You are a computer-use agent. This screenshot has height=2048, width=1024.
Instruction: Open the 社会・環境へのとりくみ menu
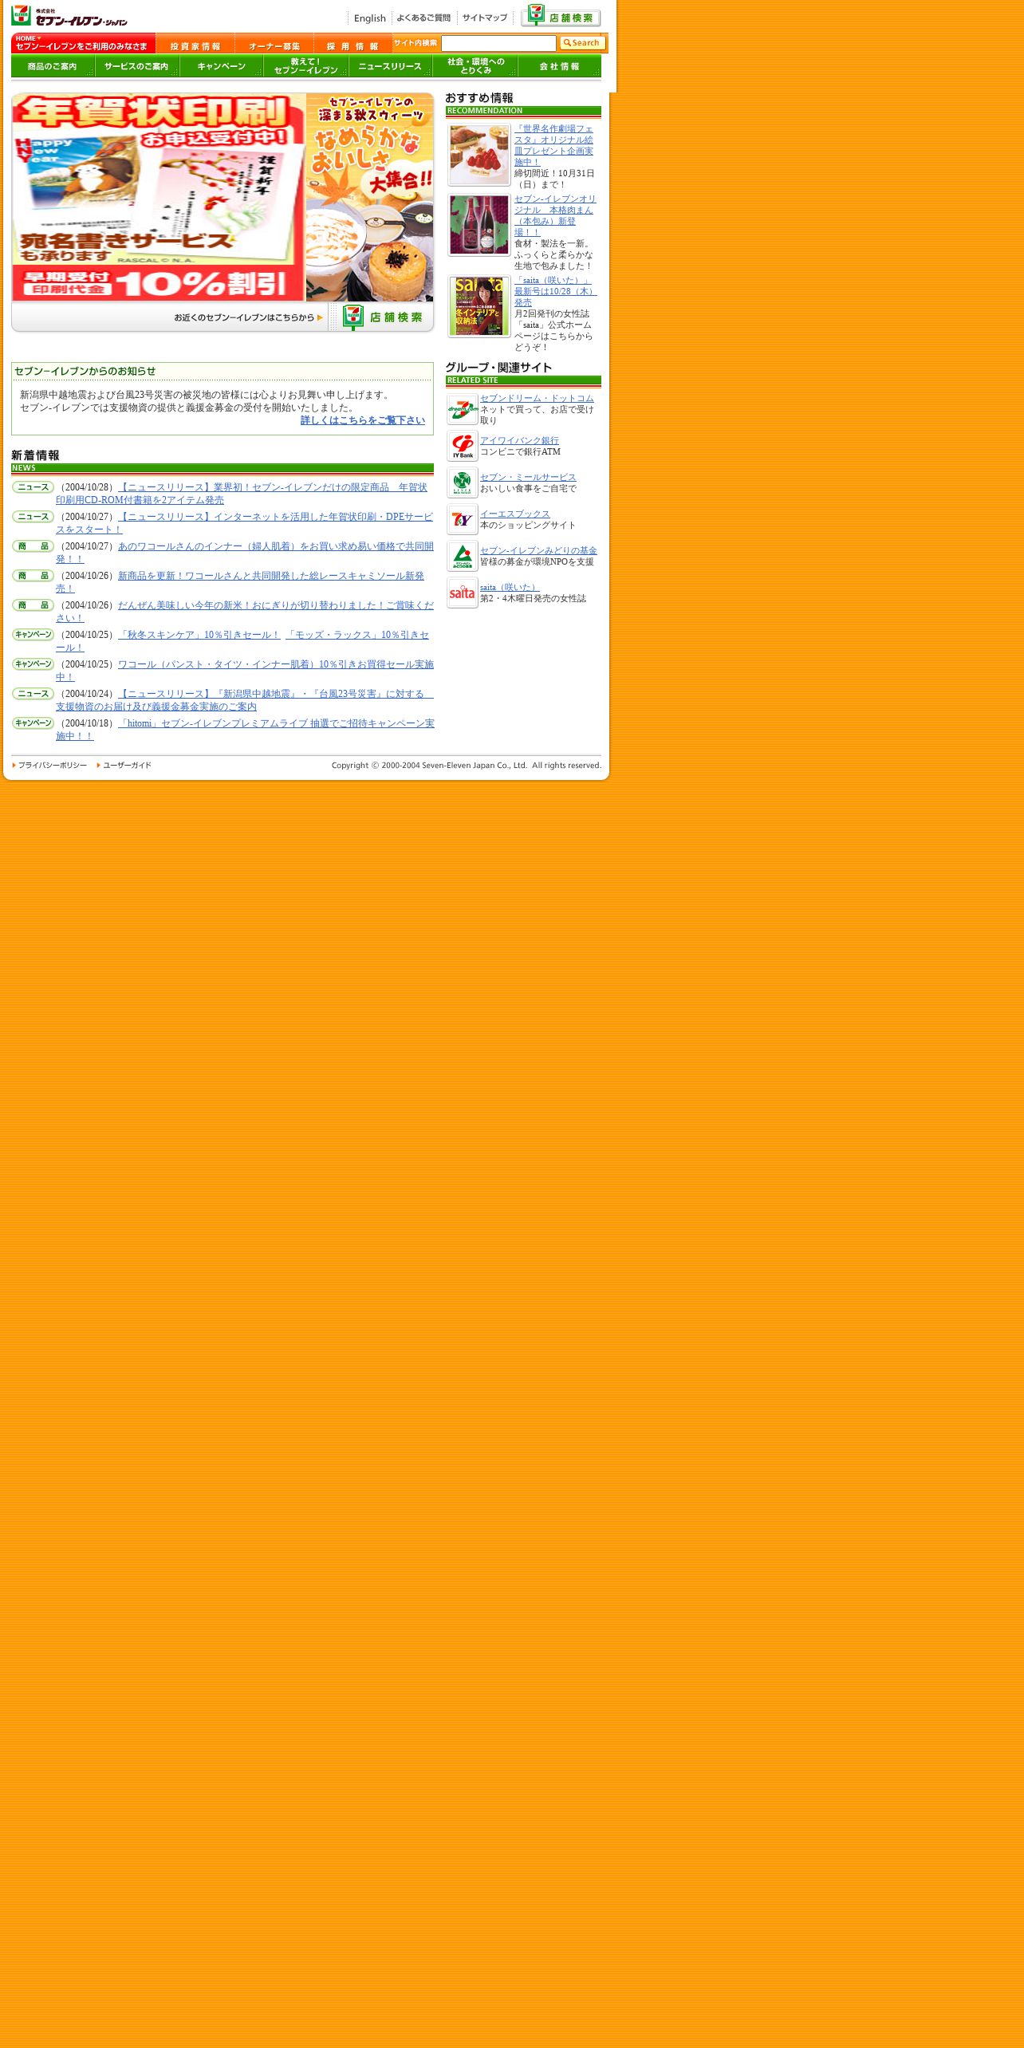(x=475, y=66)
